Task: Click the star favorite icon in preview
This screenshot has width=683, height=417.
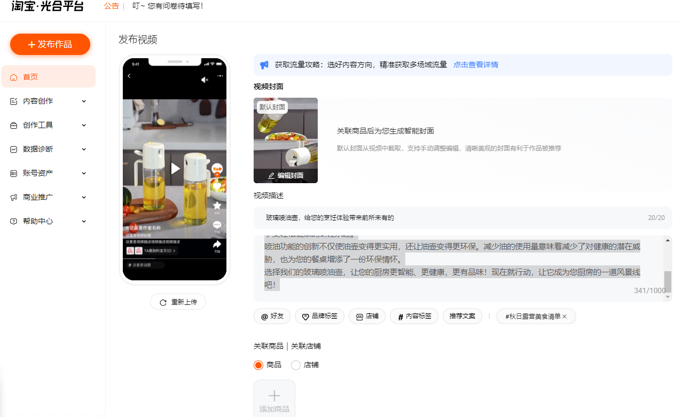Action: click(217, 206)
